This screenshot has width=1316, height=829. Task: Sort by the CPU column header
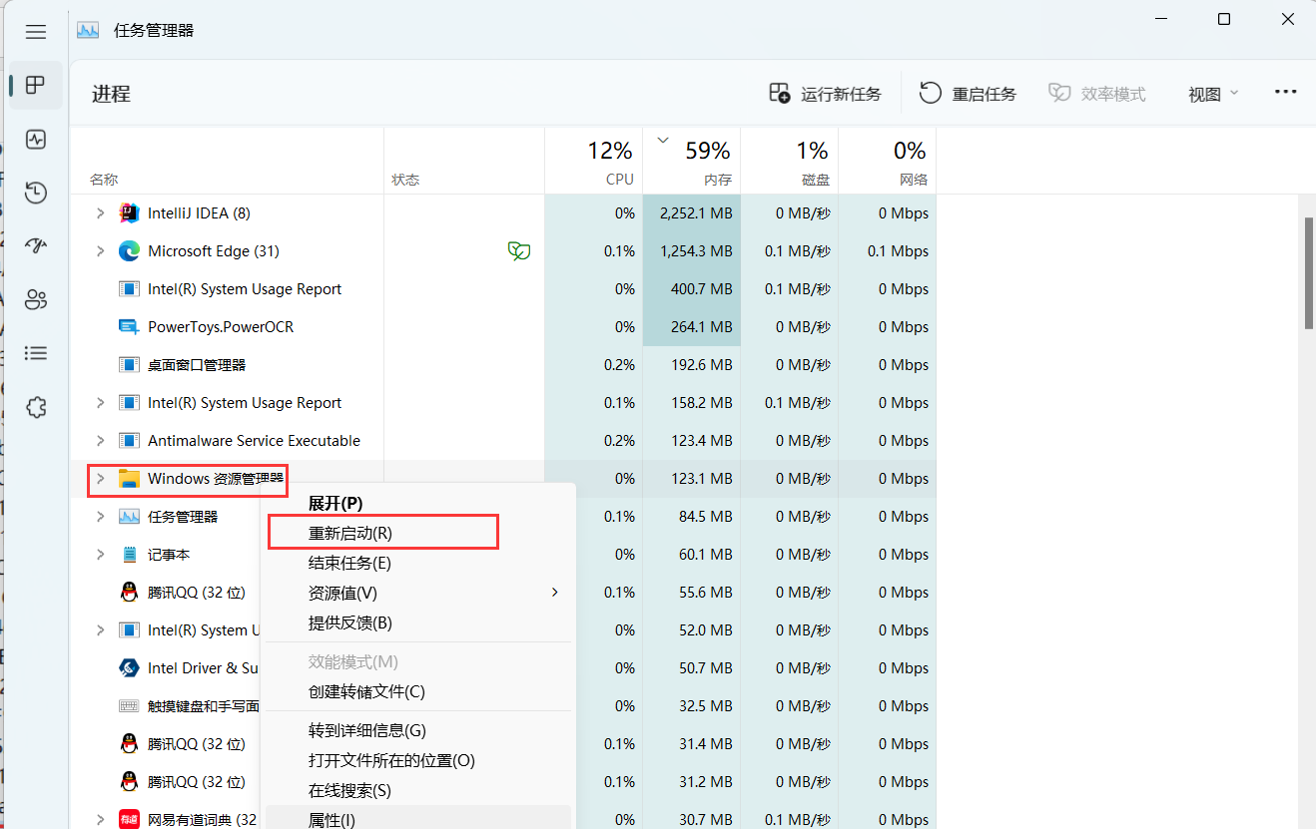coord(594,161)
